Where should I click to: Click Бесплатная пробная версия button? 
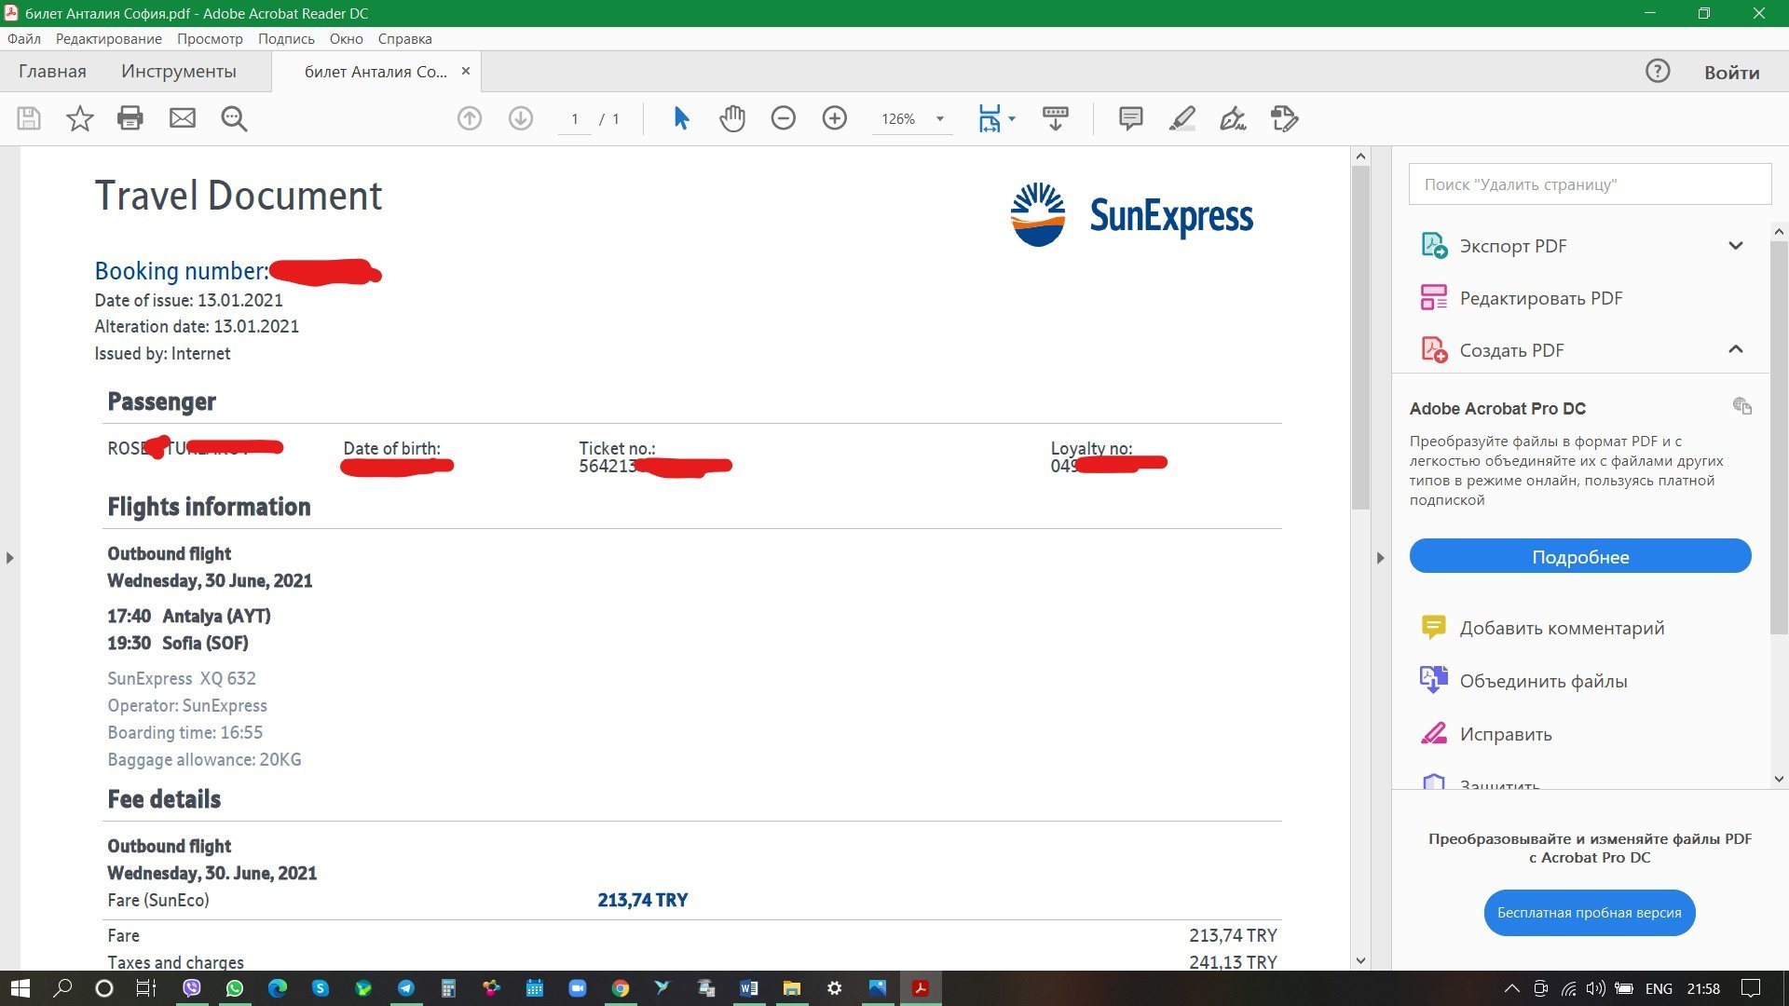(1589, 913)
